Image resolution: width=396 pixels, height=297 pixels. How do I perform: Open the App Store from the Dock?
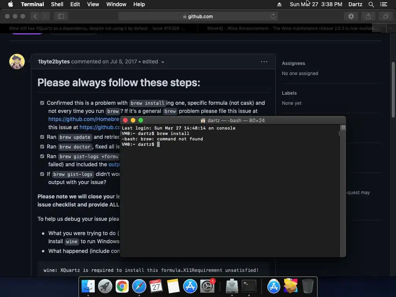(x=190, y=286)
